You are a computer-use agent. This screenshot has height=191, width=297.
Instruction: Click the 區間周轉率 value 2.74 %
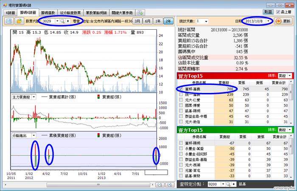point(242,69)
